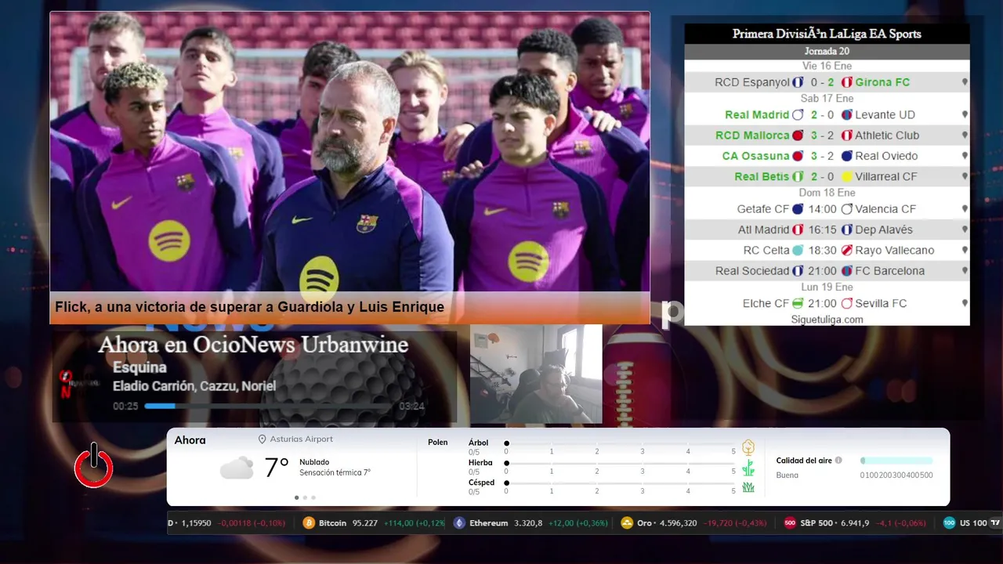Open the S&P 500 ticker entry
This screenshot has width=1003, height=564.
(855, 523)
